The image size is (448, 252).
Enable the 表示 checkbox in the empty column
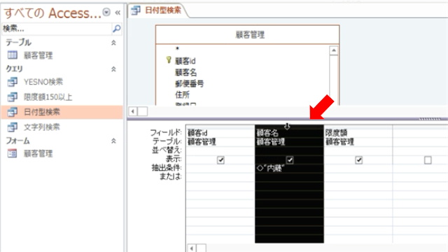(x=428, y=160)
